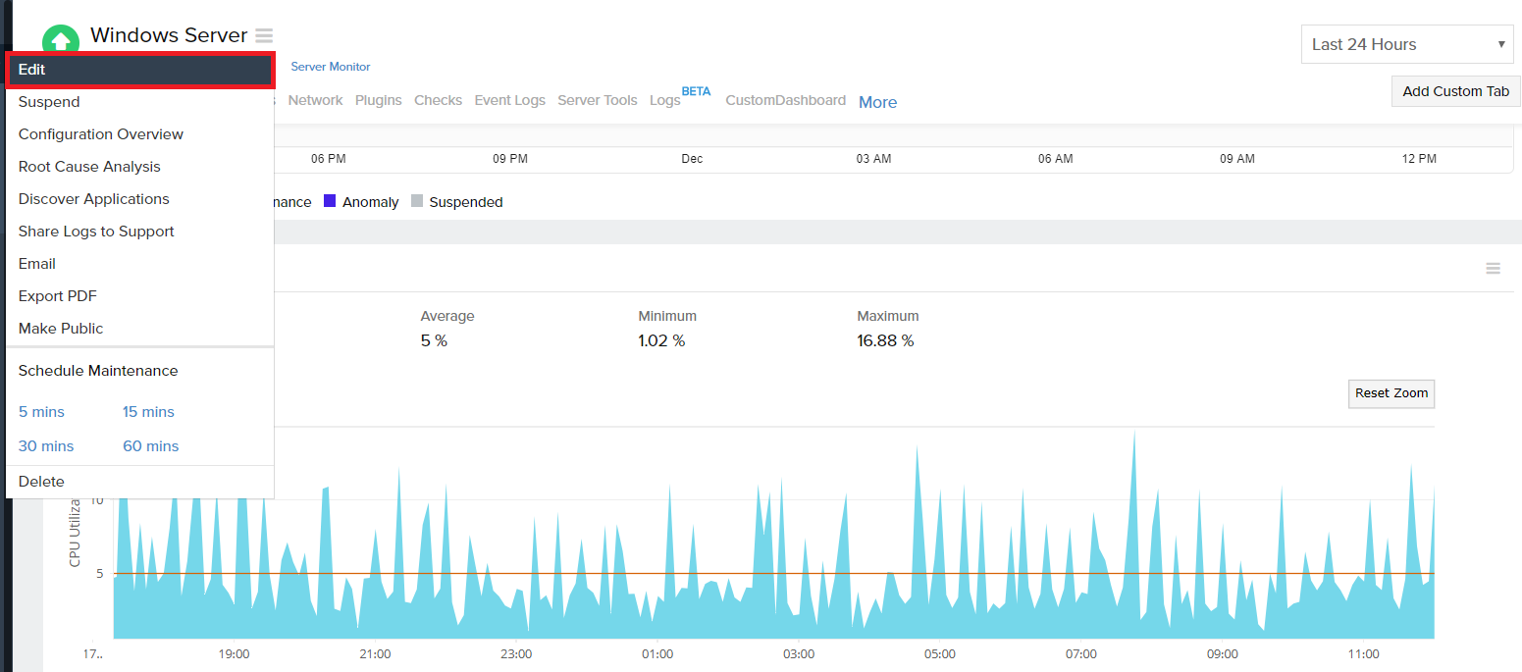Schedule 15 mins maintenance link

(148, 412)
